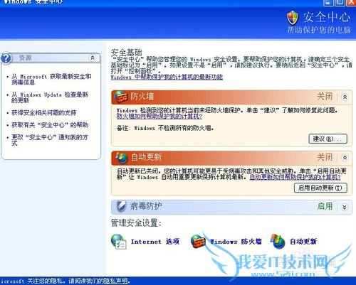356x285 pixels.
Task: Collapse the 自动更新 section chevron
Action: [345, 158]
